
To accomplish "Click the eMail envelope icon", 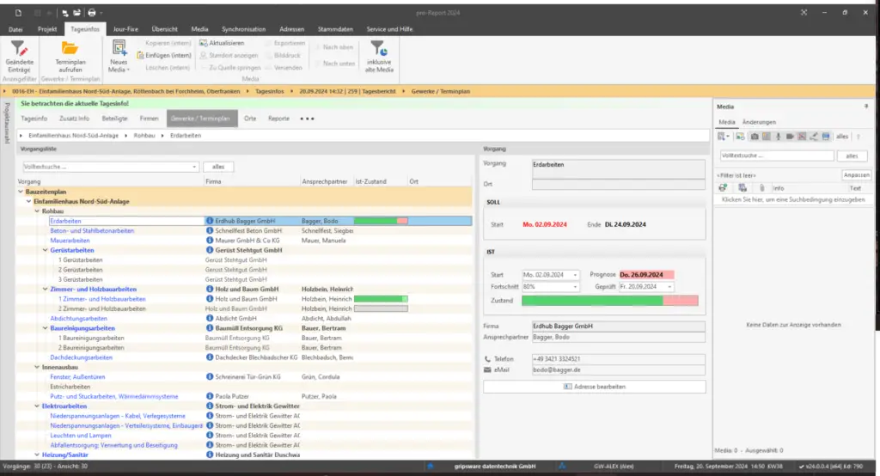I will (x=487, y=370).
